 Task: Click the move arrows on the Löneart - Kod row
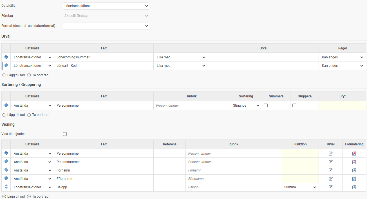click(x=6, y=66)
